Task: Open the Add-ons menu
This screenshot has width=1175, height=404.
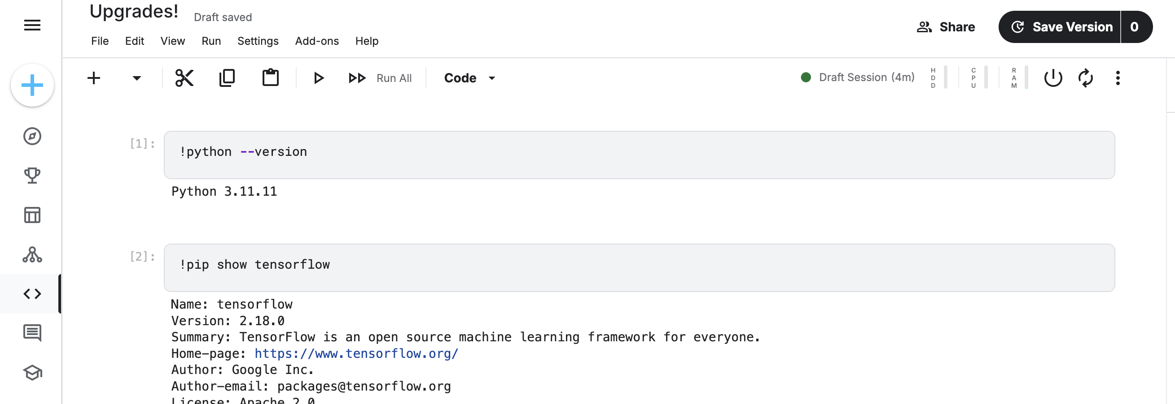Action: pyautogui.click(x=316, y=41)
